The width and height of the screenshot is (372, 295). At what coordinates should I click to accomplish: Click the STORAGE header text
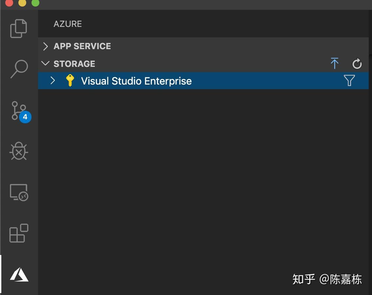coord(74,64)
